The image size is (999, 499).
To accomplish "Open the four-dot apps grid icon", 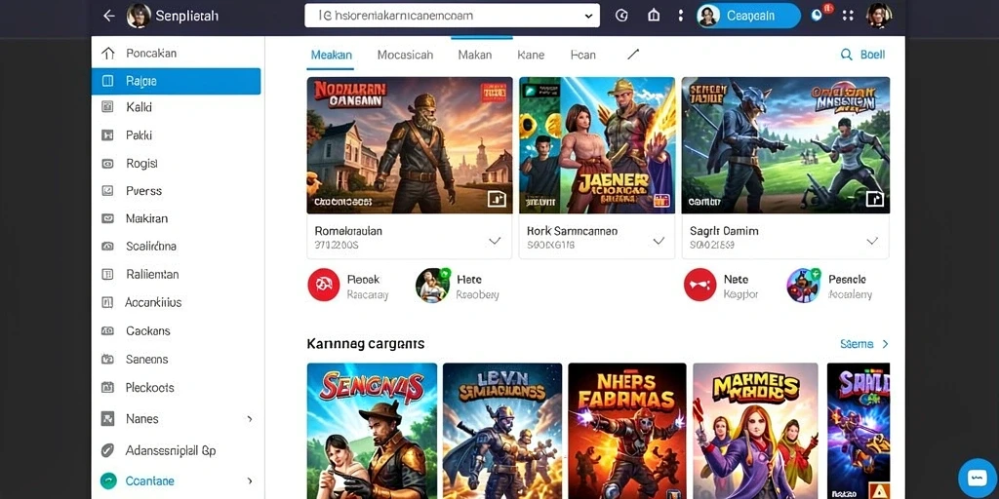I will 848,16.
